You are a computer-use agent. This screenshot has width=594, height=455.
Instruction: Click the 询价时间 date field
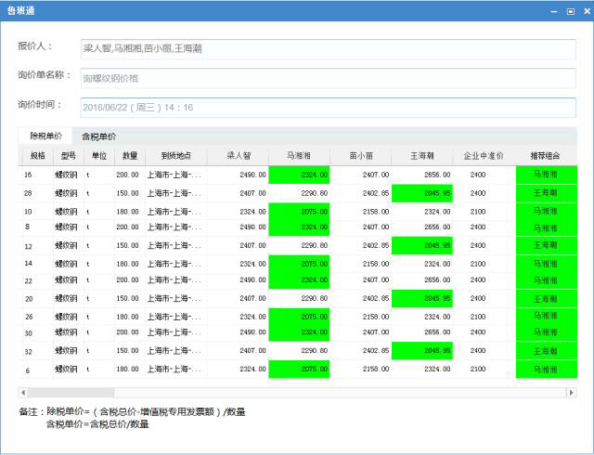coord(328,108)
